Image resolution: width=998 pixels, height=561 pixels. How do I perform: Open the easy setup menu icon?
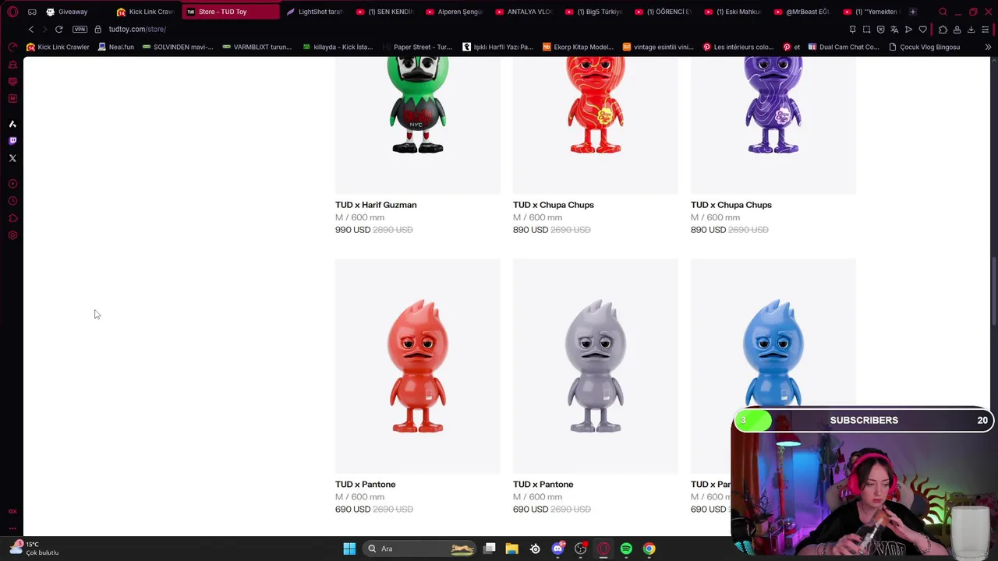986,30
